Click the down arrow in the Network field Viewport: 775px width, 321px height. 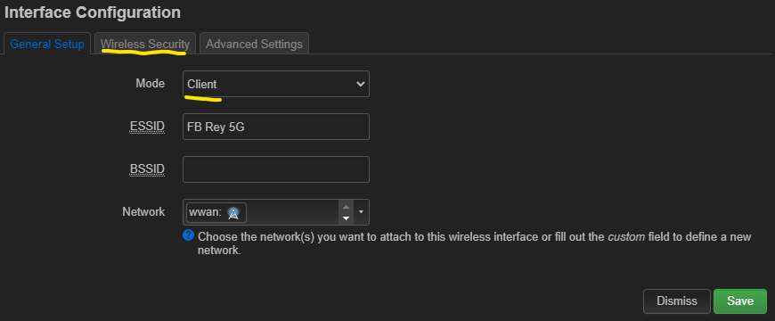click(346, 218)
